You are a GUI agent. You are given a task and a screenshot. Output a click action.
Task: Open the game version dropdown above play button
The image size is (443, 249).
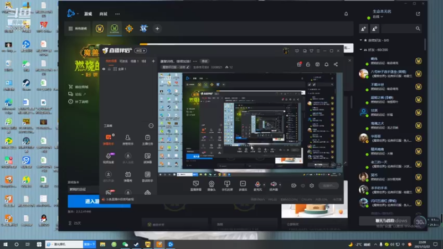[x=84, y=189]
